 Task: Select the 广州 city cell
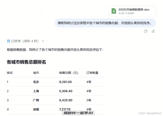point(36,100)
